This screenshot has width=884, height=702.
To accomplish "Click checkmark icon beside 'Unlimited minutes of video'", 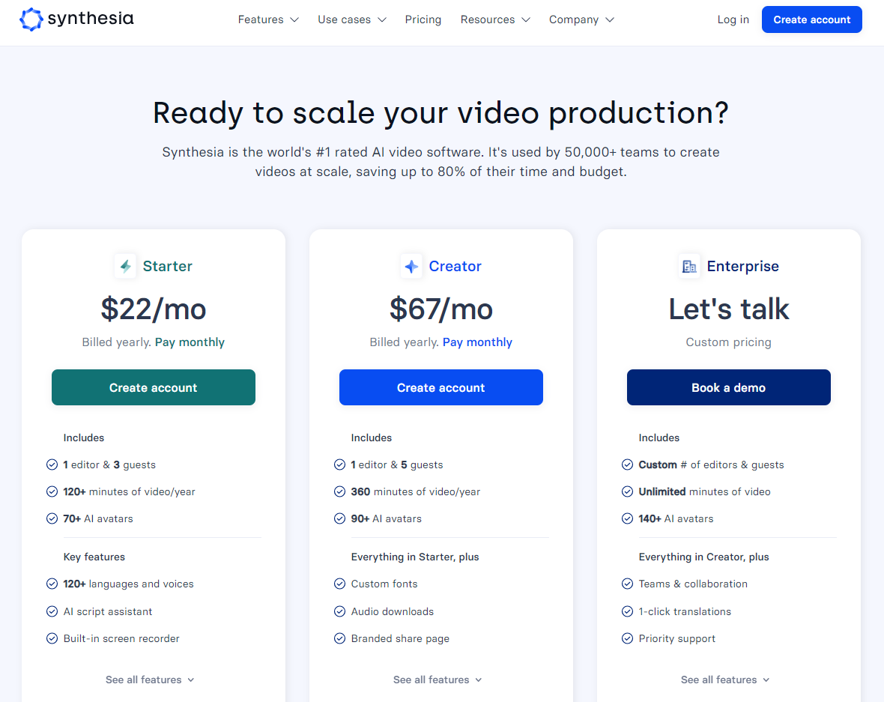I will point(627,491).
